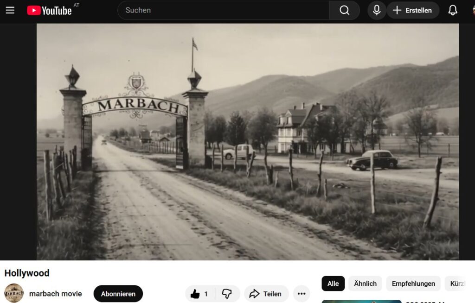Open the hamburger guide menu

(10, 10)
